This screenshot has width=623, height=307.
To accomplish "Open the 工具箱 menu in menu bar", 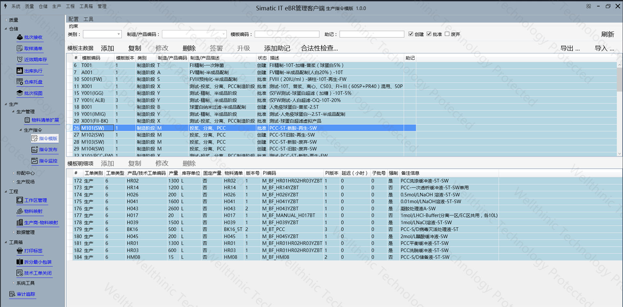I will click(x=86, y=6).
